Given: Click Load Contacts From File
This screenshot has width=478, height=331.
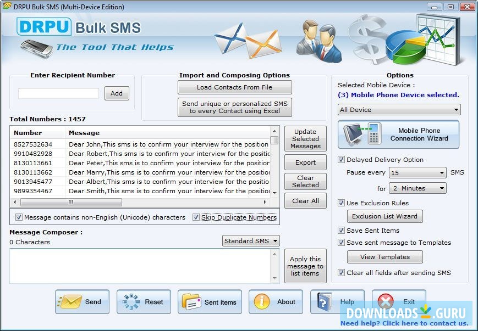Looking at the screenshot, I should pos(235,87).
